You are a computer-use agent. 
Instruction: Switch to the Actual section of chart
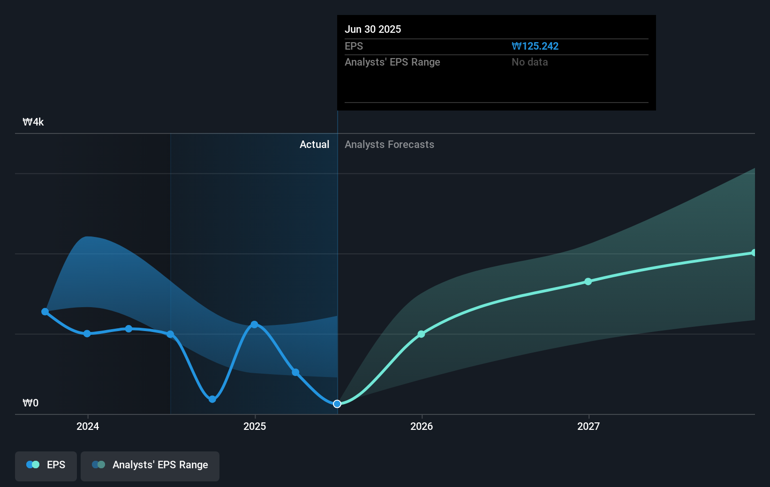click(314, 144)
